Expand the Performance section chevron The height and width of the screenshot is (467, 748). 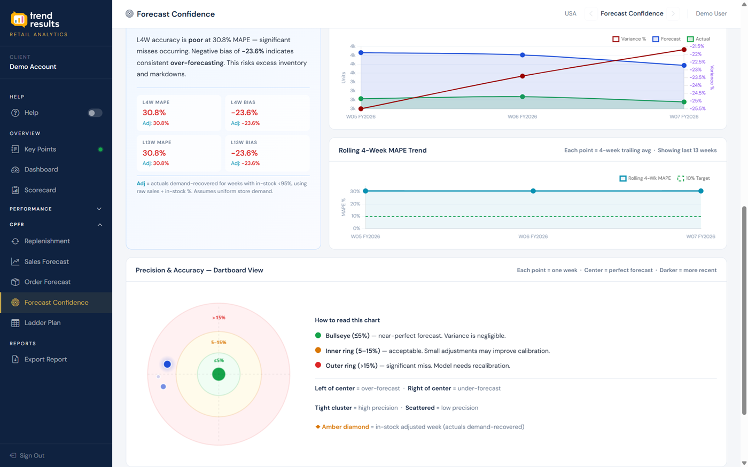[99, 209]
